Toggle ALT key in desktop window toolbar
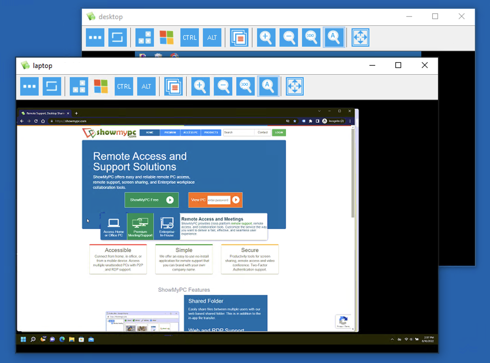 212,37
